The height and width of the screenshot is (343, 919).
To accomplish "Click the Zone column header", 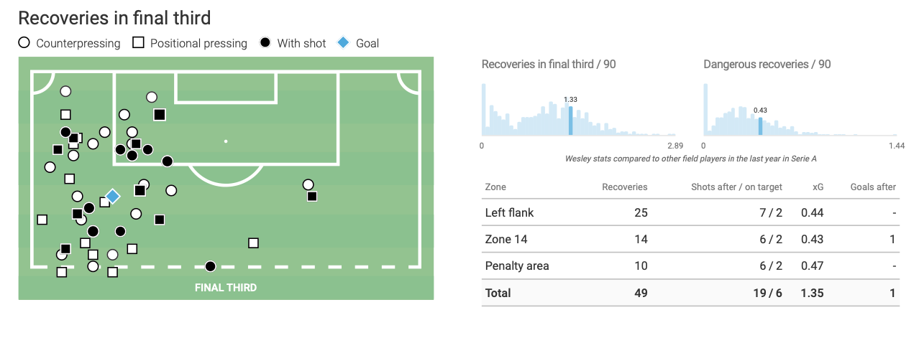I will click(x=495, y=187).
